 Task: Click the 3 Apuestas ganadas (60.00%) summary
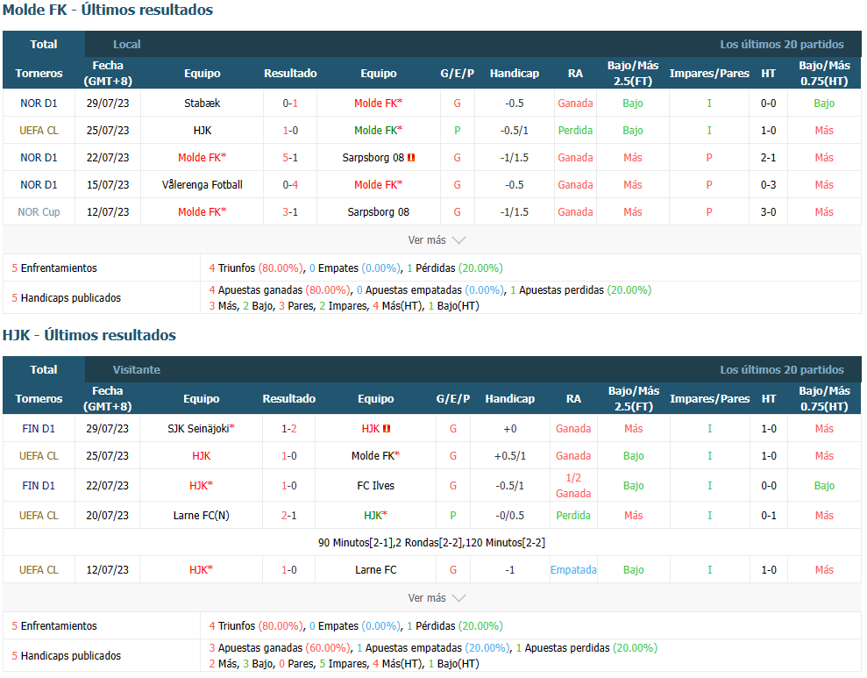pos(280,647)
